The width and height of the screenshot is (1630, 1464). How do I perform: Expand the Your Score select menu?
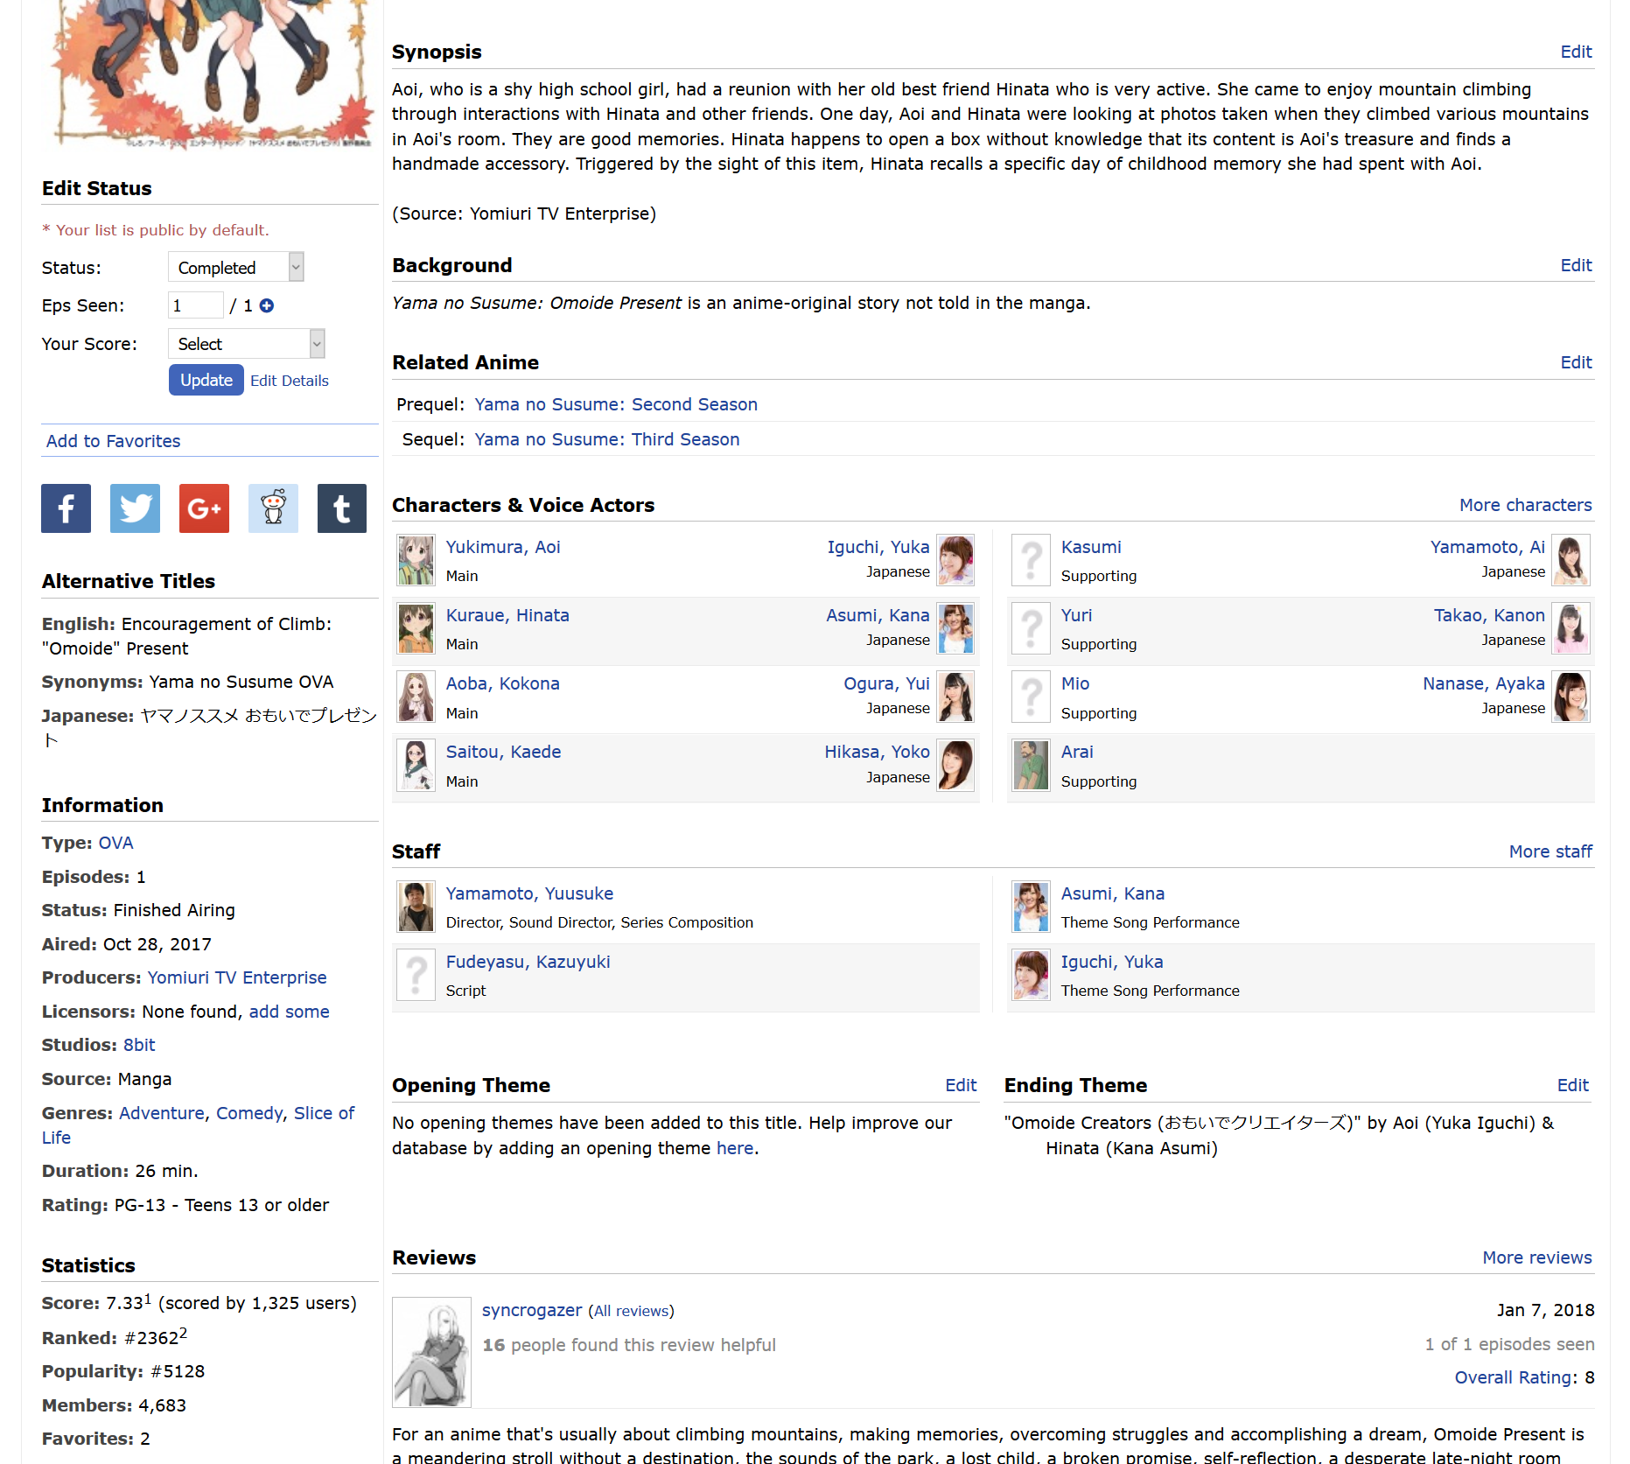246,344
